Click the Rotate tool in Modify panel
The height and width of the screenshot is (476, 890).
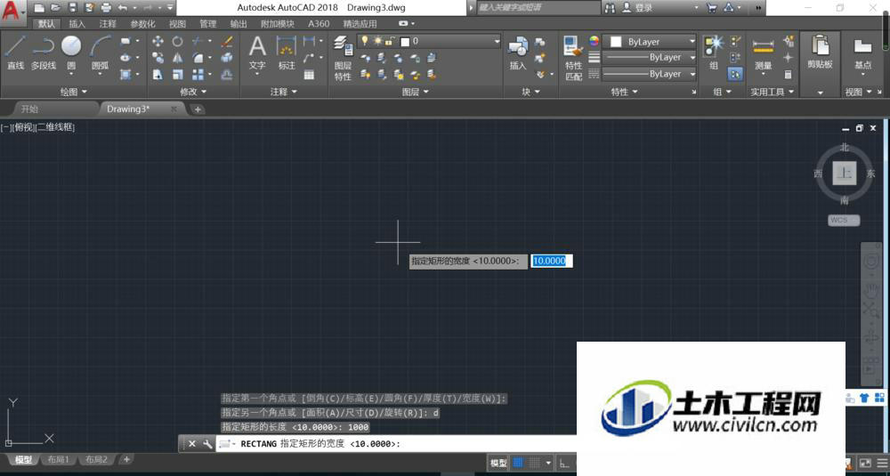(178, 42)
